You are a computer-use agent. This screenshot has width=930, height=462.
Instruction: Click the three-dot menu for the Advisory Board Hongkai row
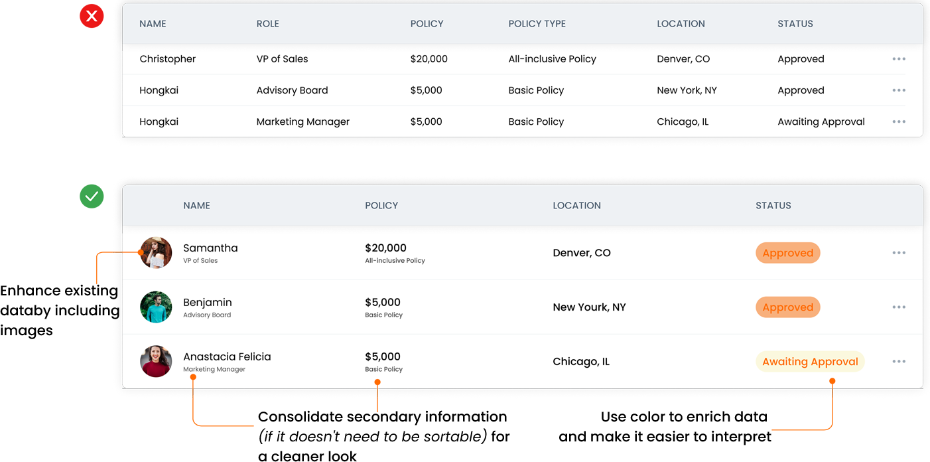[x=899, y=90]
